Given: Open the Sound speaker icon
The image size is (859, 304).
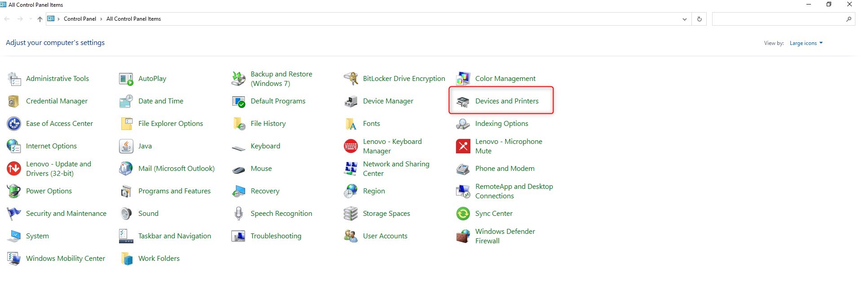Looking at the screenshot, I should coord(126,214).
